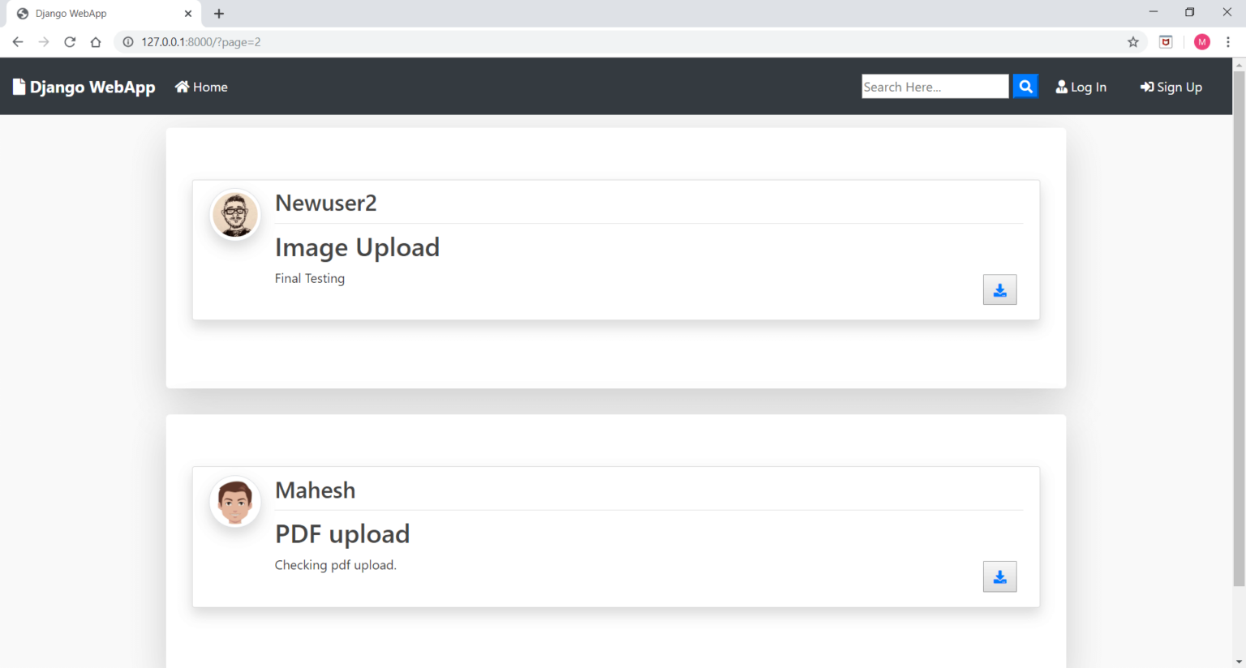The image size is (1246, 668).
Task: Click the forward navigation arrow
Action: coord(43,41)
